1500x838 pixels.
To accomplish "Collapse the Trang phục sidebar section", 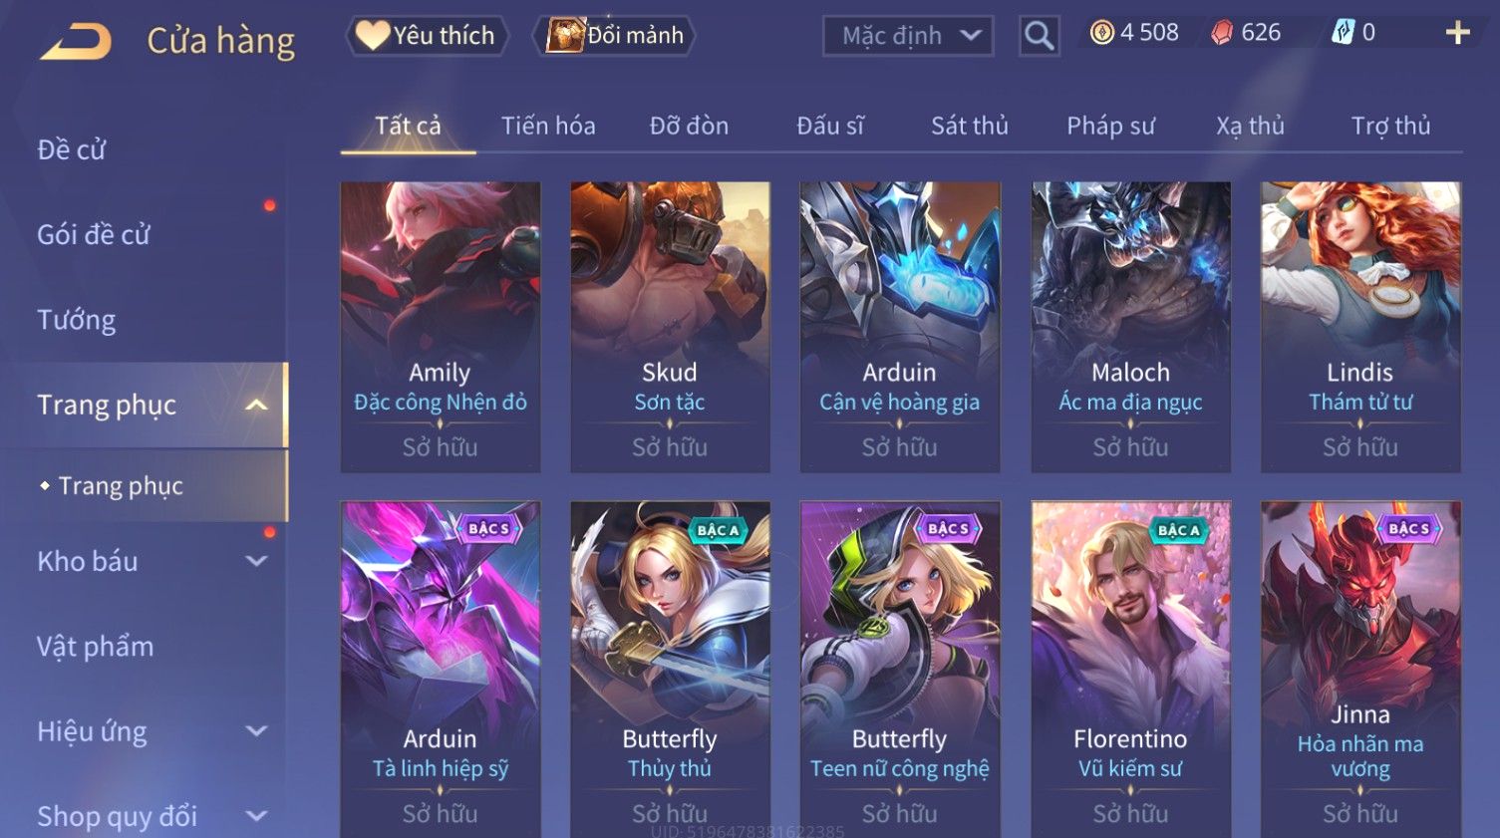I will [x=256, y=405].
